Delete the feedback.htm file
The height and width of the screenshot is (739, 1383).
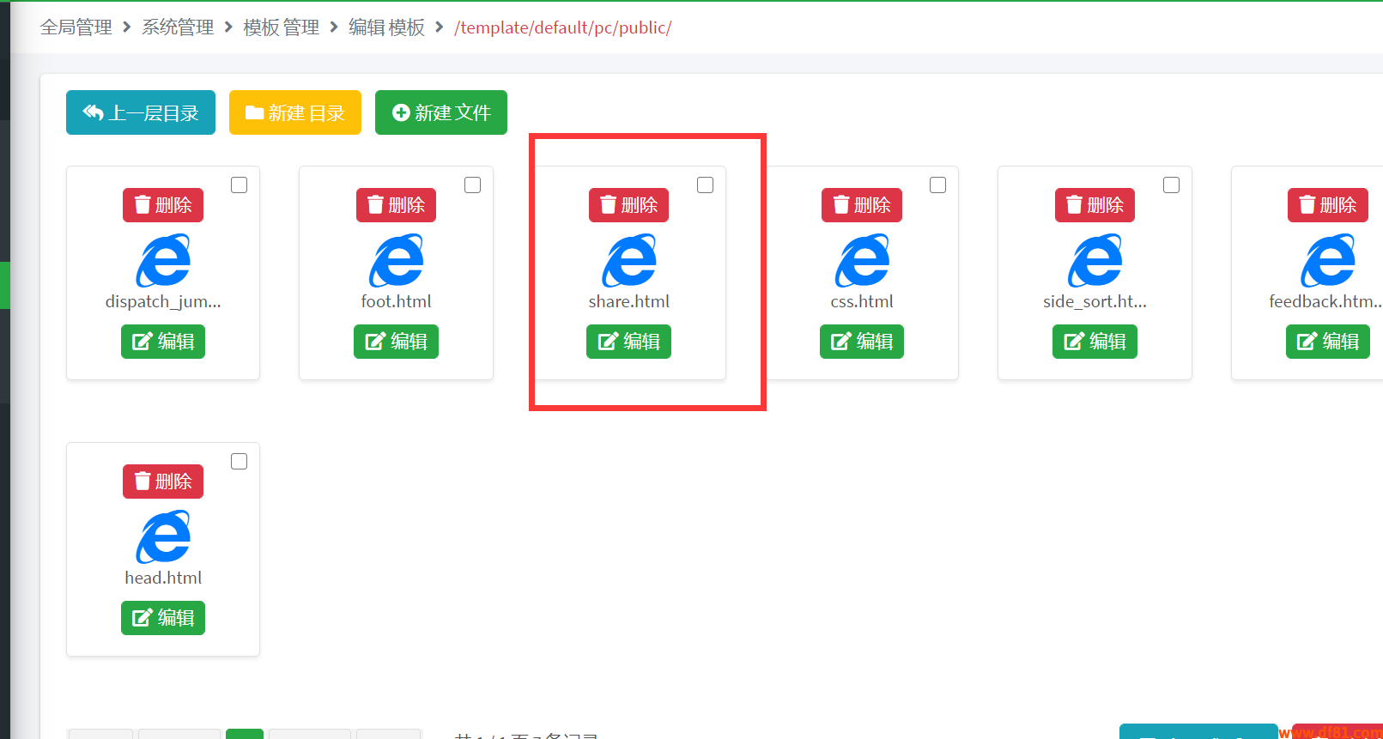(1328, 205)
